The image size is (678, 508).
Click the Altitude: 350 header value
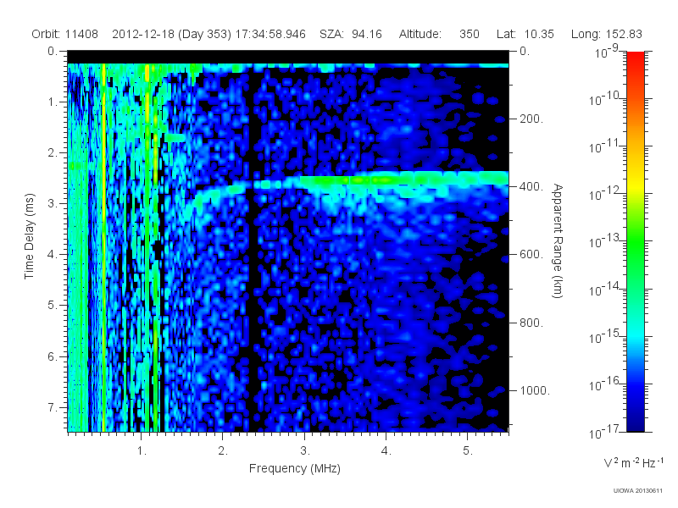[x=439, y=34]
